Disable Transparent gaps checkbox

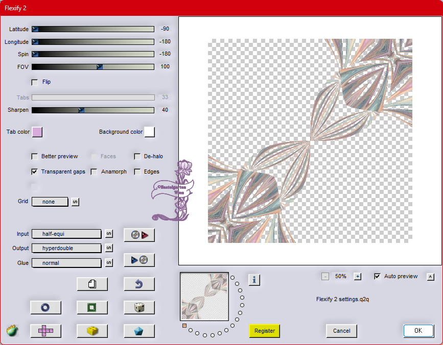[x=35, y=172]
